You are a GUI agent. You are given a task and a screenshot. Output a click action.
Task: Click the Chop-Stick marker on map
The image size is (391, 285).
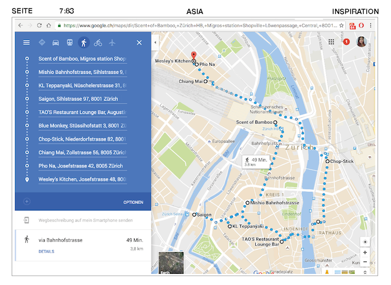[x=327, y=161]
